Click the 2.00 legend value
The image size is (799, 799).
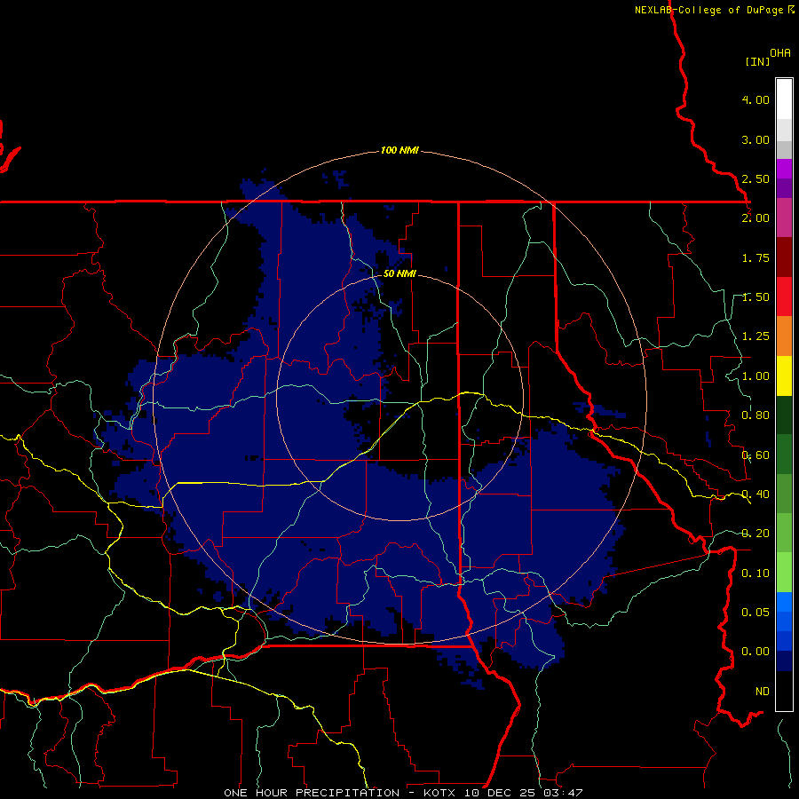(755, 218)
